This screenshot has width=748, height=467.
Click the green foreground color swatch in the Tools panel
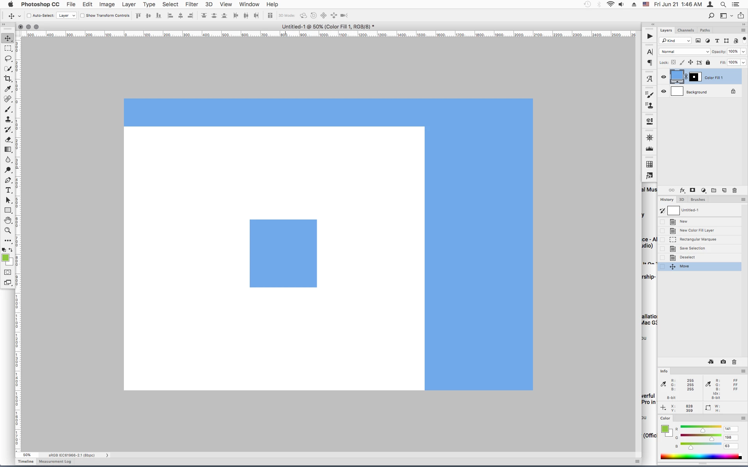click(x=5, y=258)
